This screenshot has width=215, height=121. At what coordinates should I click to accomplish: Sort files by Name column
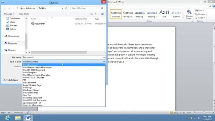tap(34, 19)
